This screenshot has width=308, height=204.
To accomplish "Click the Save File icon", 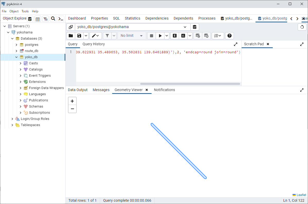I will 79,36.
